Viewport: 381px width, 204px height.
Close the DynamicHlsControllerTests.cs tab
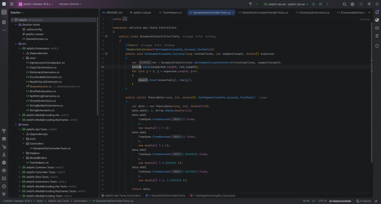pos(233,13)
